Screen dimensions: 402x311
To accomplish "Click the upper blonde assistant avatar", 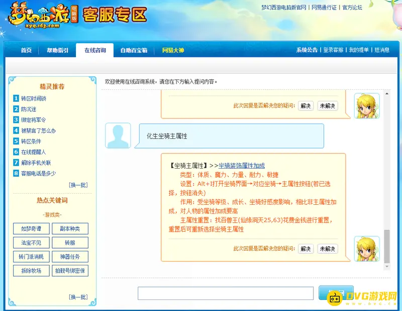I will pyautogui.click(x=367, y=106).
